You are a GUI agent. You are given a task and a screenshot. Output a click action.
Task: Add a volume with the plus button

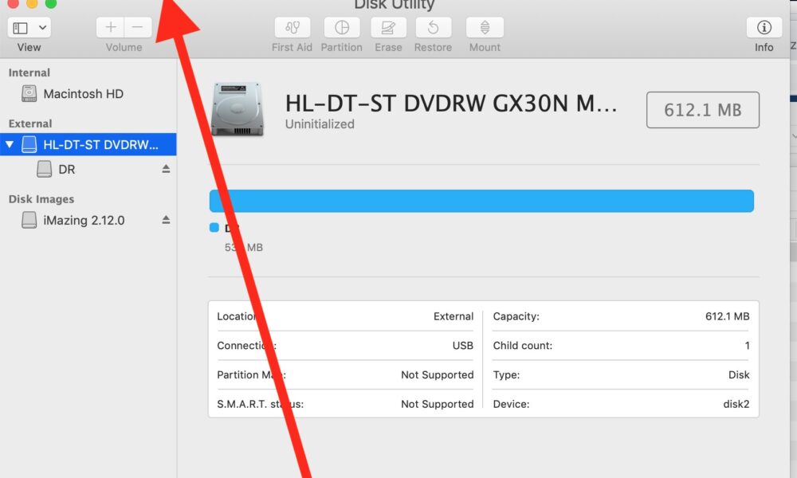[110, 27]
